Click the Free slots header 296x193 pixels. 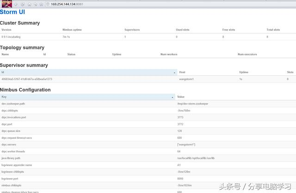pos(228,30)
